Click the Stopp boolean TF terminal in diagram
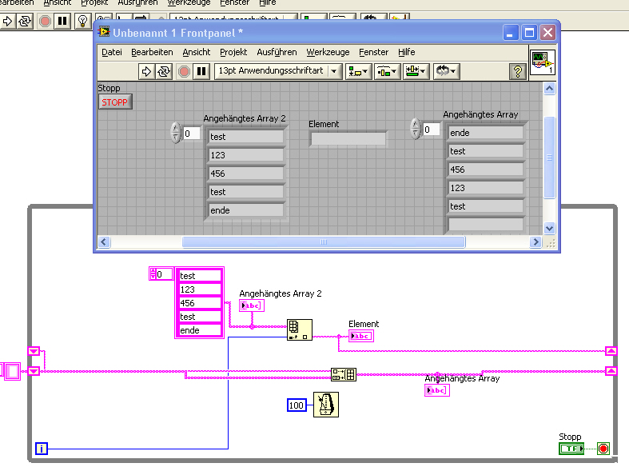This screenshot has height=475, width=629. click(x=571, y=449)
